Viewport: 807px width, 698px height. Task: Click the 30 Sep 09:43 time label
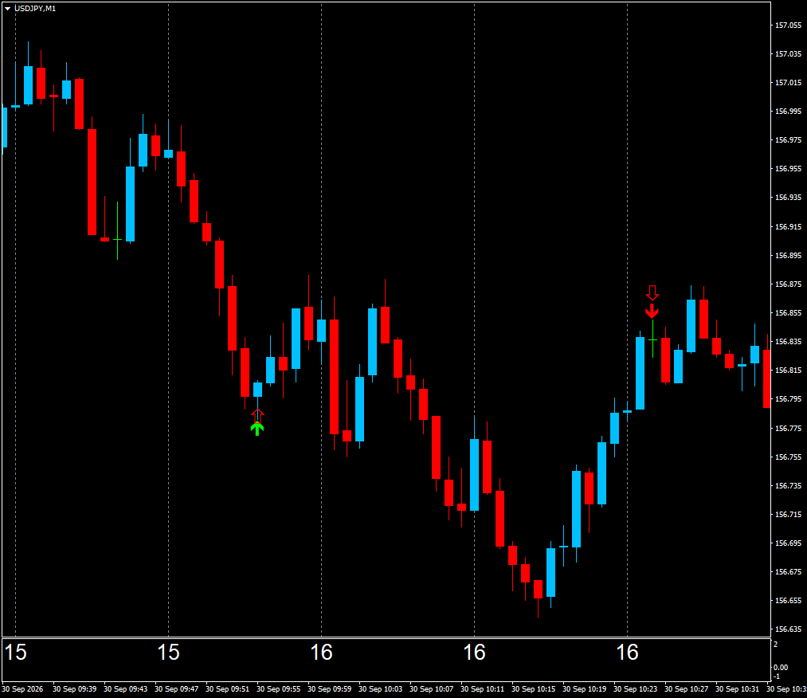tap(126, 688)
